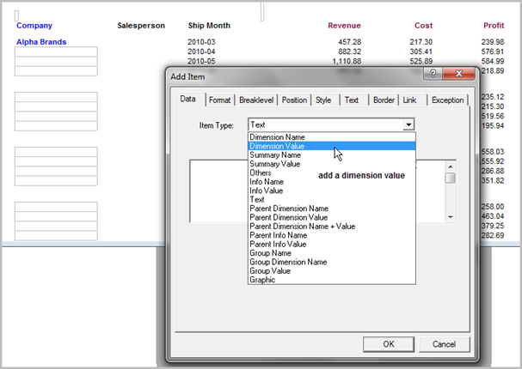This screenshot has height=369, width=522.
Task: Open the Exception tab
Action: pyautogui.click(x=447, y=100)
